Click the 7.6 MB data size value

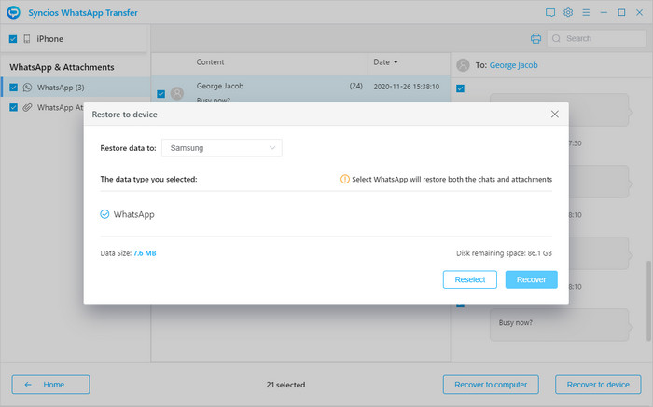click(145, 253)
